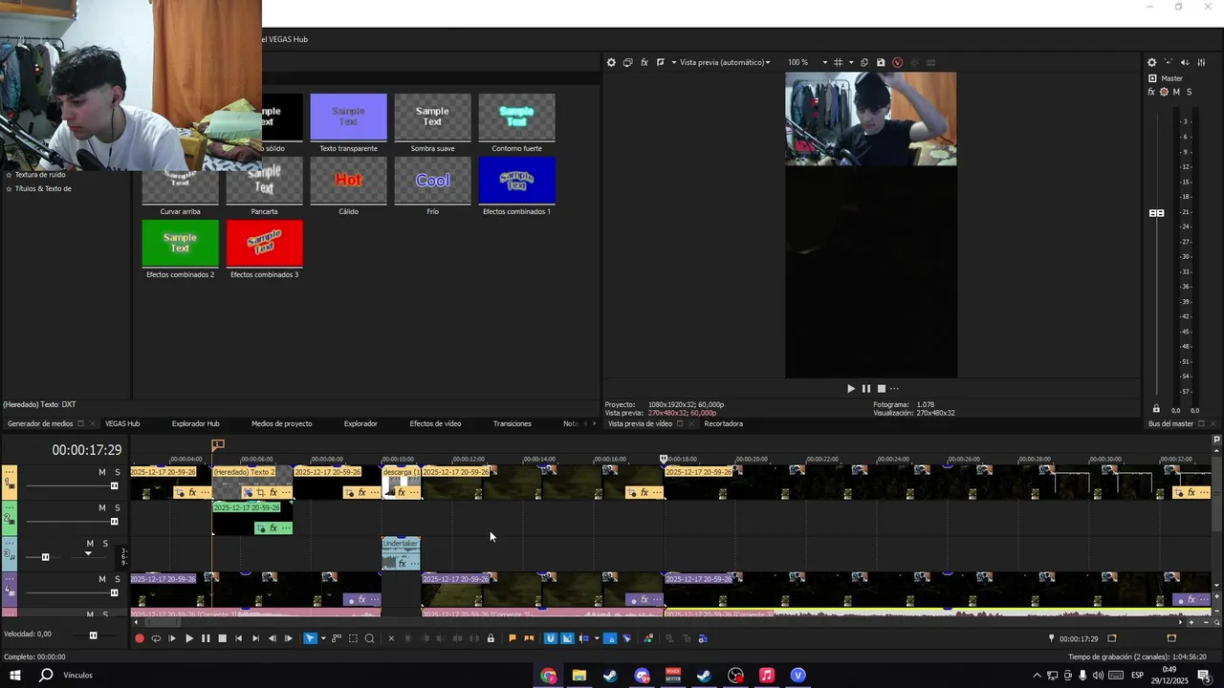Image resolution: width=1224 pixels, height=688 pixels.
Task: Select the Zoom magnifier tool
Action: pyautogui.click(x=369, y=638)
